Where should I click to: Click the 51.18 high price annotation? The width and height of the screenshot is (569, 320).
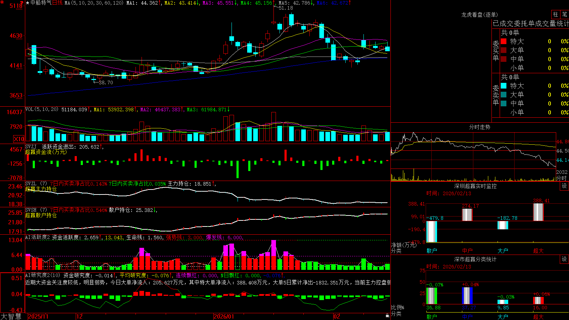286,8
